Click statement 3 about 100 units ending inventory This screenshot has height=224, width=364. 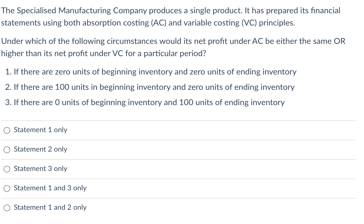click(x=145, y=103)
